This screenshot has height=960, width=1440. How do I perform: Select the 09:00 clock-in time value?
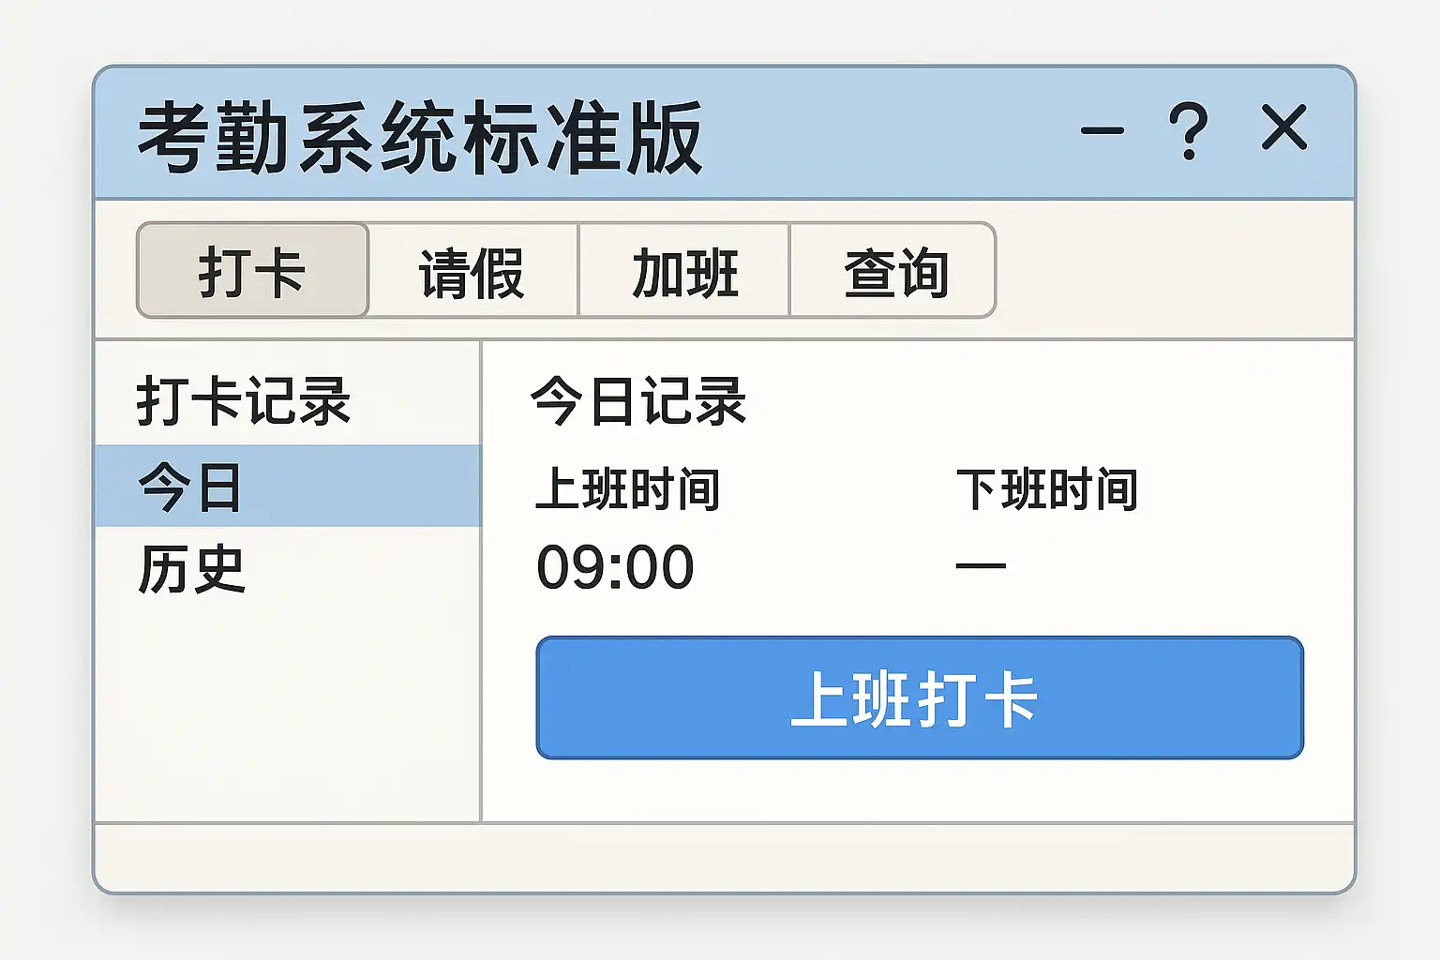615,567
